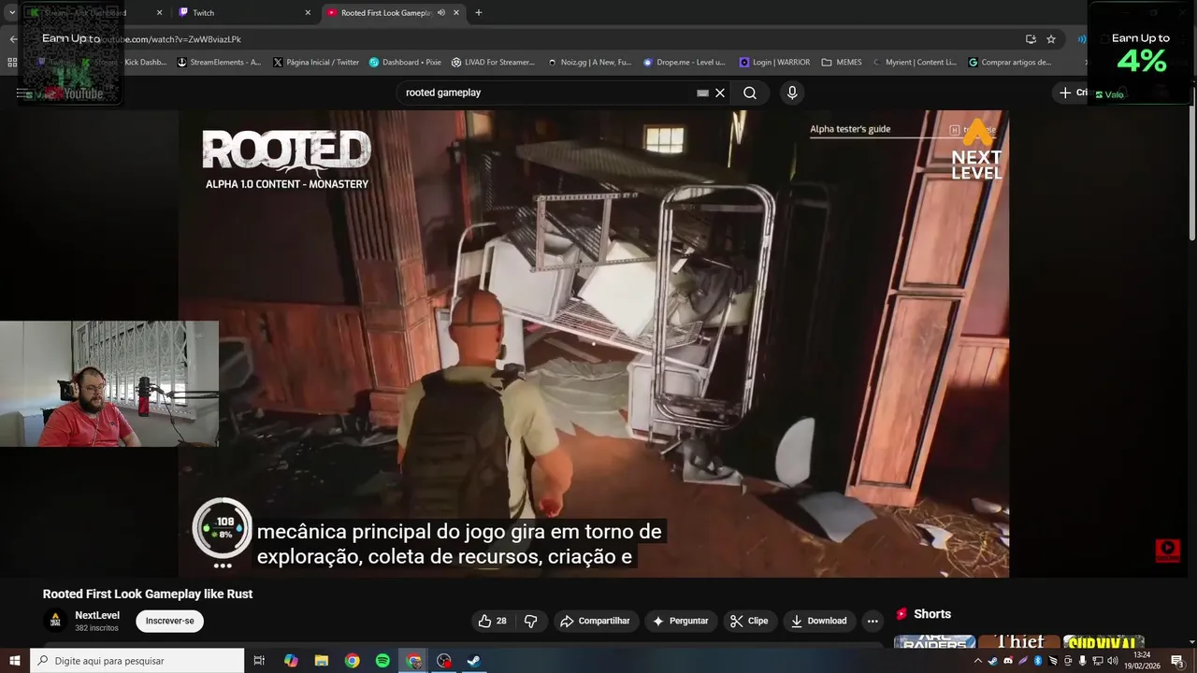The width and height of the screenshot is (1197, 673).
Task: Go back with the browser back arrow
Action: click(x=13, y=39)
